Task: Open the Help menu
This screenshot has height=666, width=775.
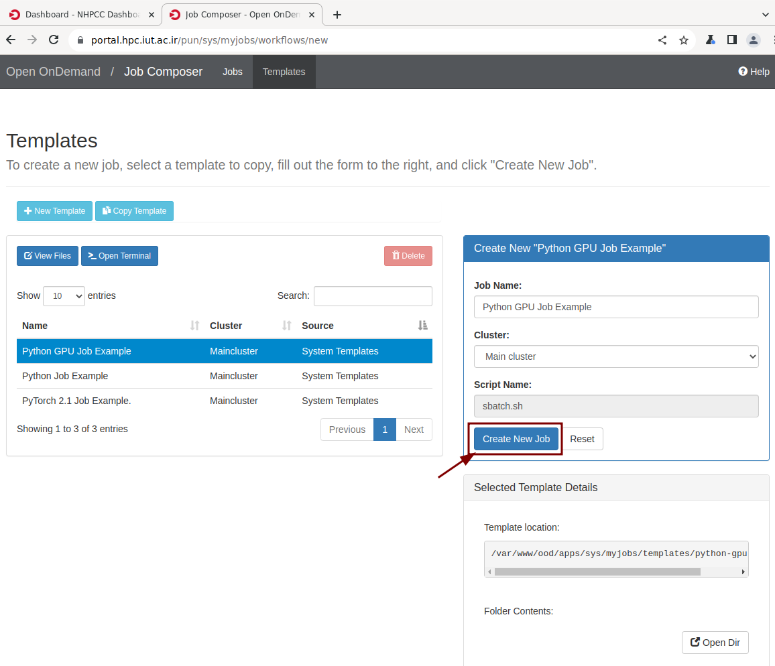Action: 754,72
